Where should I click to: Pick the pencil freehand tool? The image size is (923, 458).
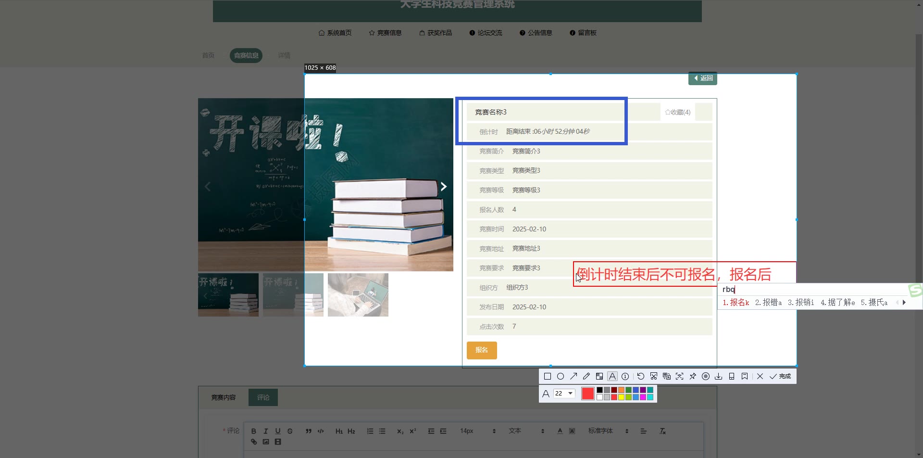(x=586, y=376)
